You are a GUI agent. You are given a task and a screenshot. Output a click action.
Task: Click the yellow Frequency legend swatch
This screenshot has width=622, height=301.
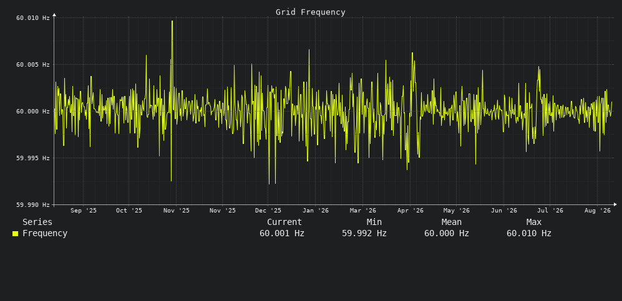pyautogui.click(x=15, y=234)
